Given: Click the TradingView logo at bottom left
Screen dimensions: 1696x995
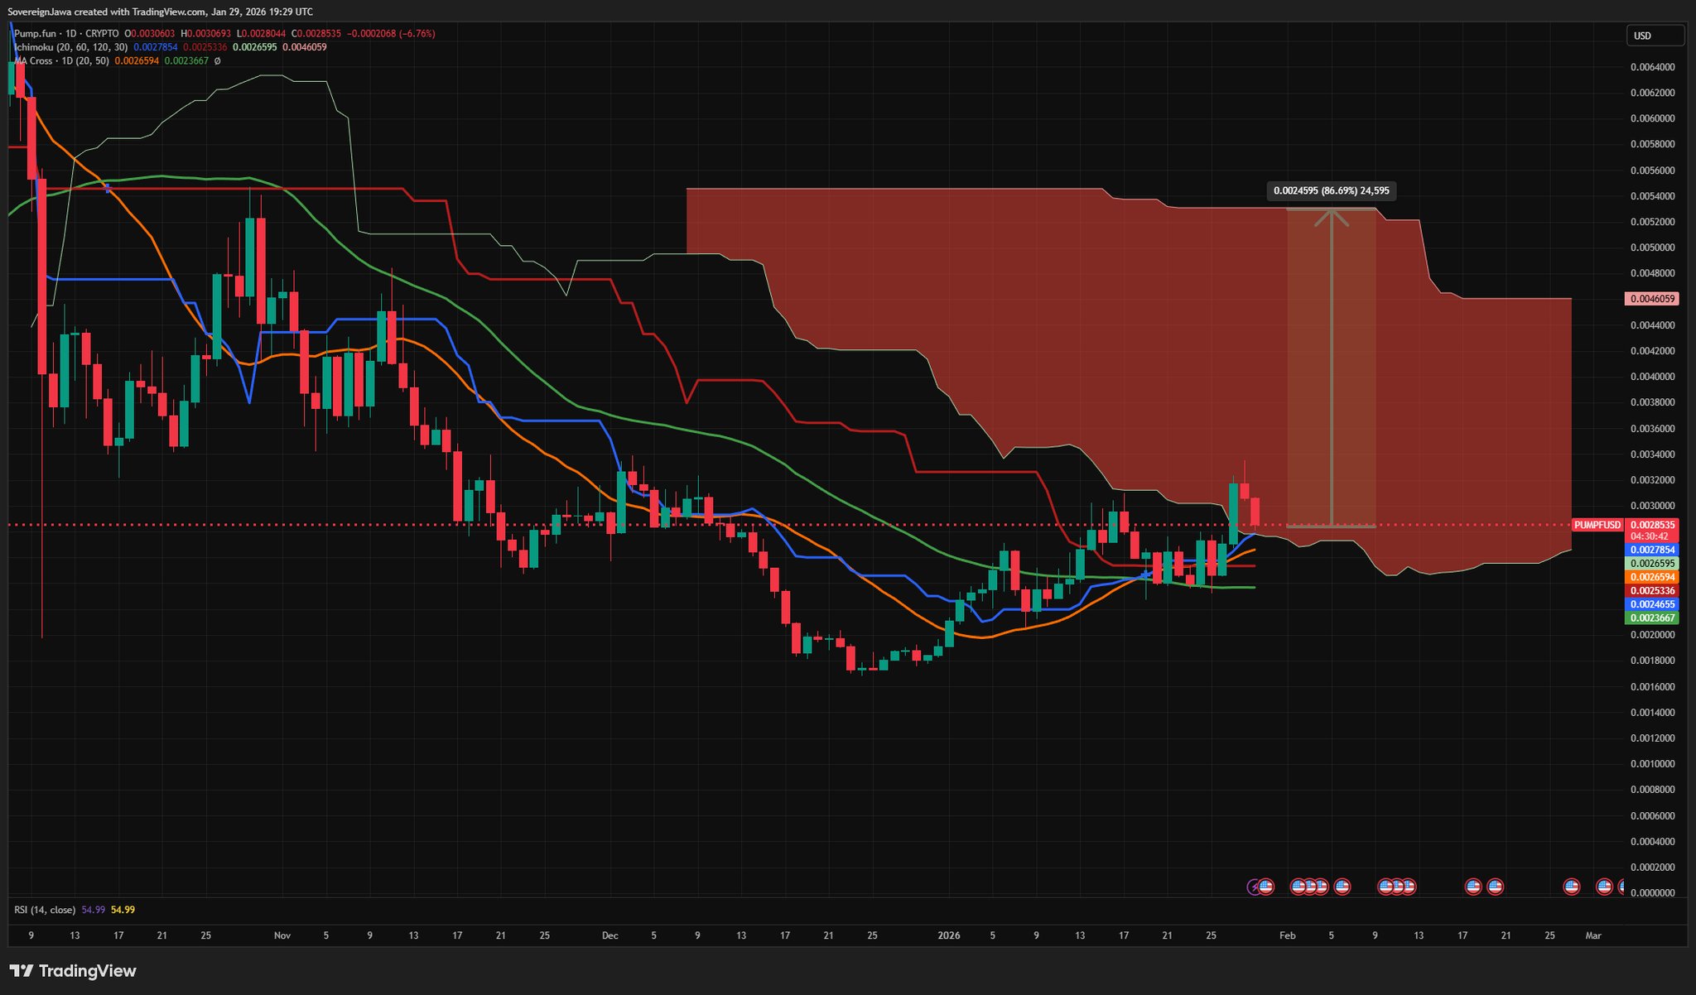Looking at the screenshot, I should [73, 971].
